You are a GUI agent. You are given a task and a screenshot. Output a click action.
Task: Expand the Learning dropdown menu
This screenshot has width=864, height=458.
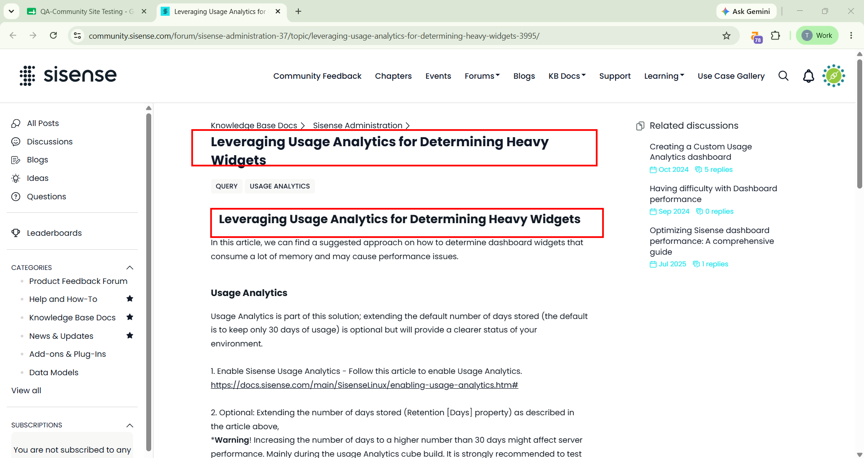[x=664, y=76]
